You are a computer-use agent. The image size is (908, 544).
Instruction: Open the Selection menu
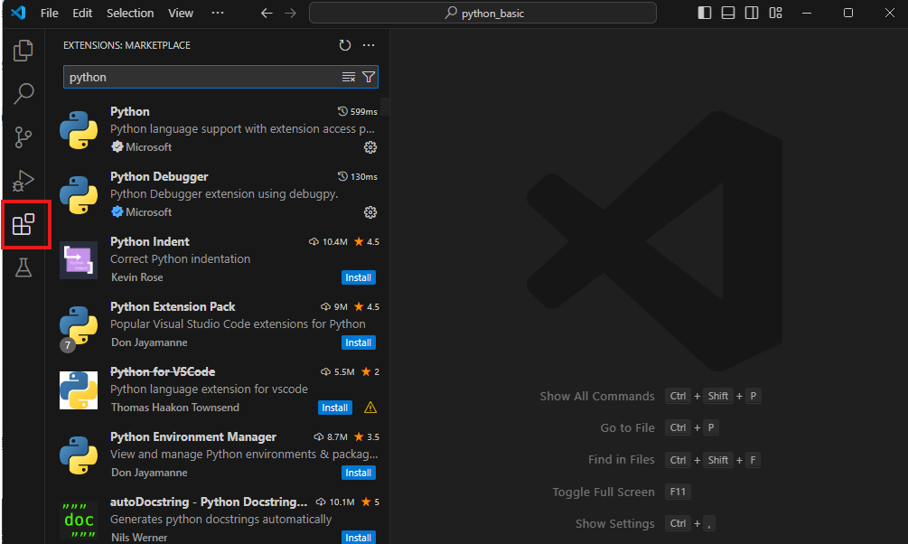(130, 13)
